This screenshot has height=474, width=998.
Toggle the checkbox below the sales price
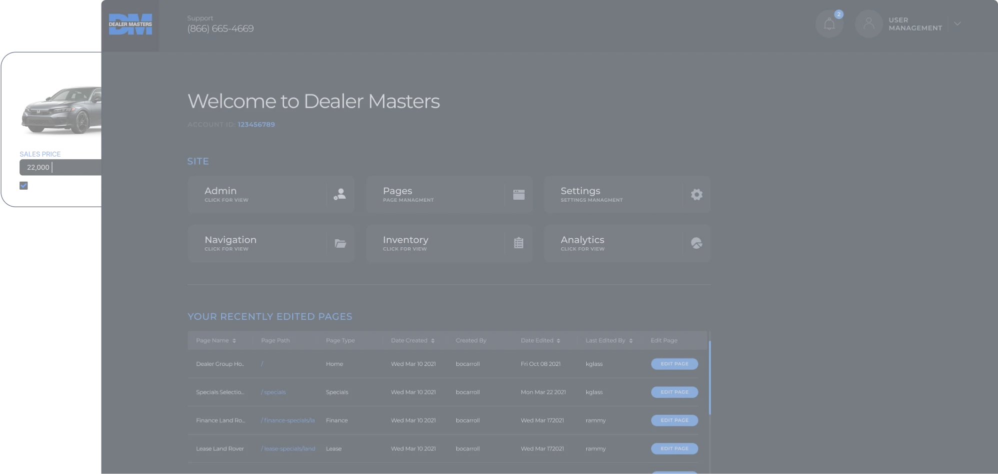coord(24,185)
